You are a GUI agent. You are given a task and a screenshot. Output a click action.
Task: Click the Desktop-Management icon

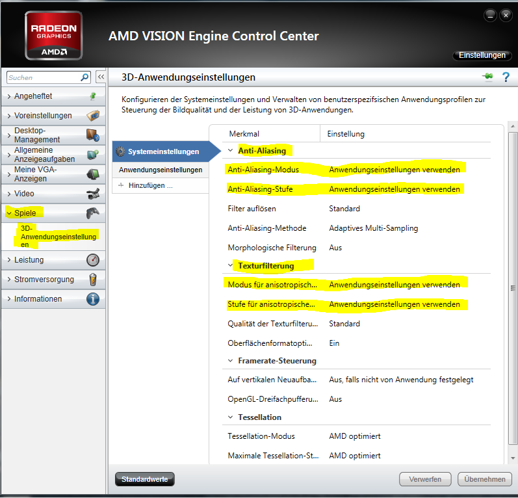pyautogui.click(x=93, y=135)
